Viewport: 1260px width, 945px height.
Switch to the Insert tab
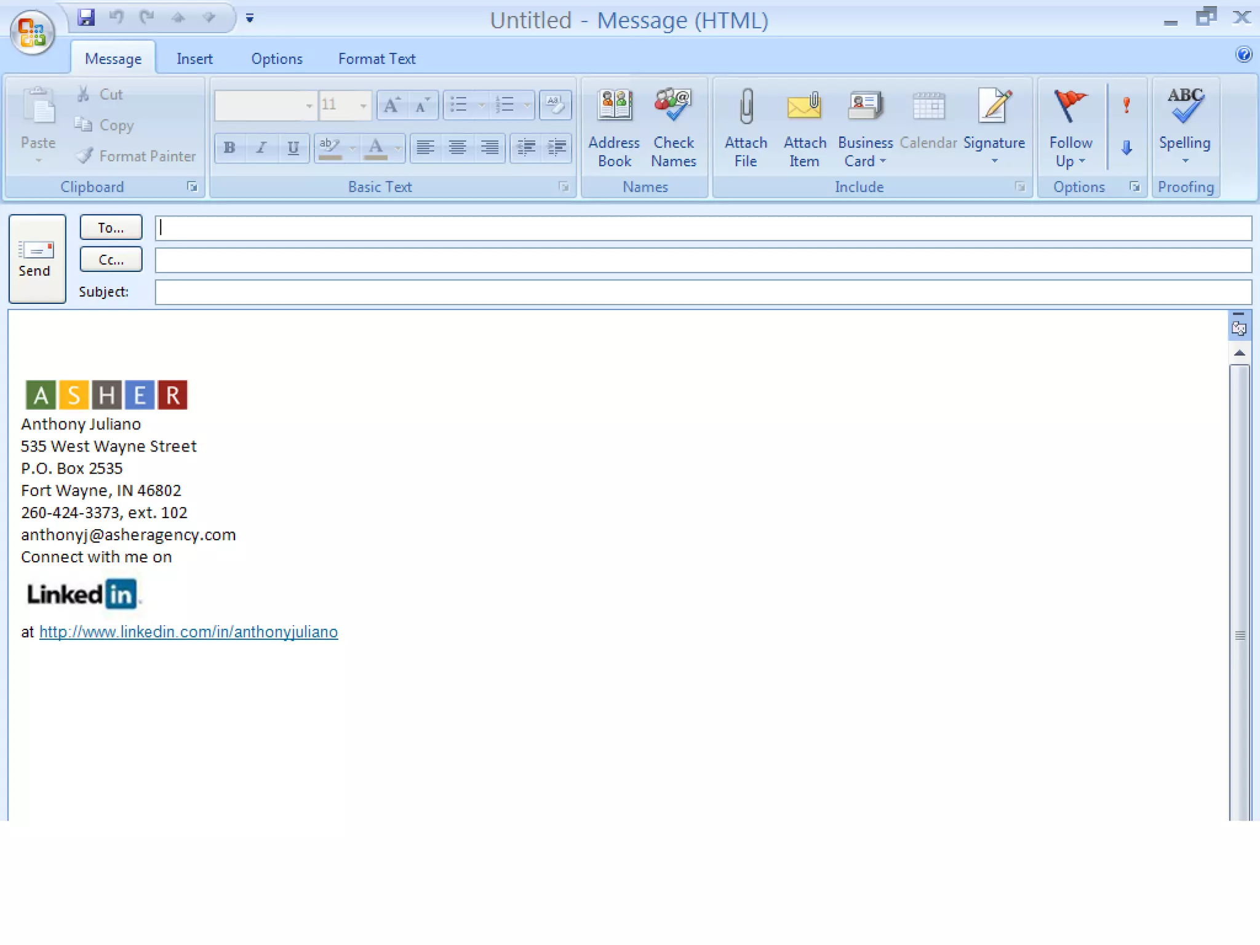194,59
